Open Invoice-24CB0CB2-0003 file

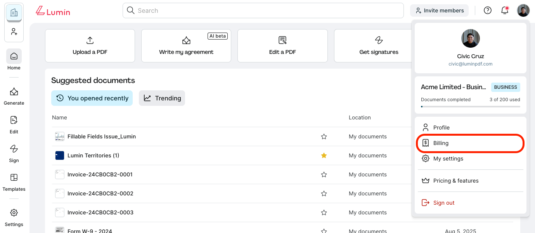coord(100,212)
